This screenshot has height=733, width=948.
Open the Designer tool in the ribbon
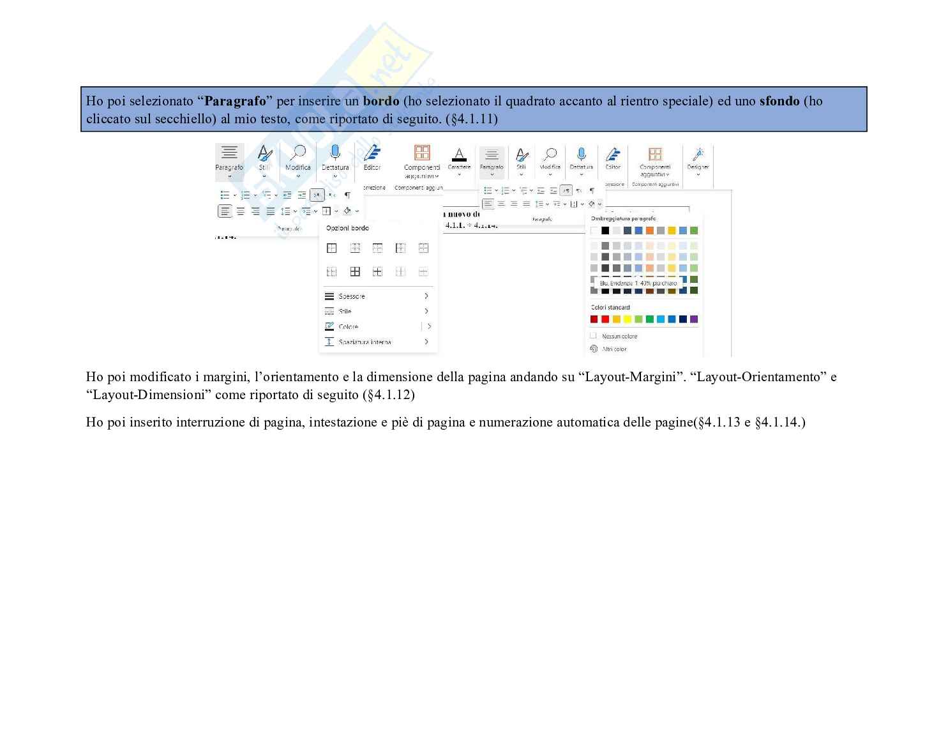coord(698,158)
